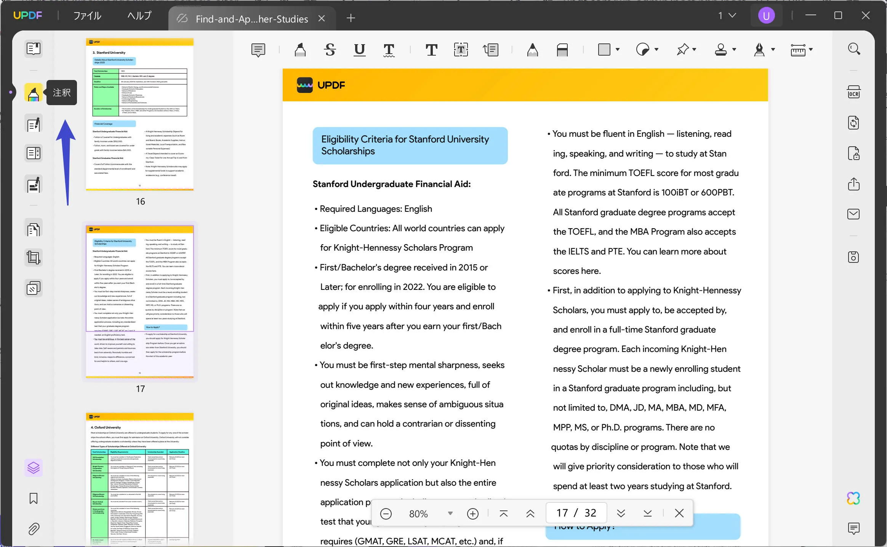
Task: Expand the Sticker tool dropdown arrow
Action: coord(656,50)
